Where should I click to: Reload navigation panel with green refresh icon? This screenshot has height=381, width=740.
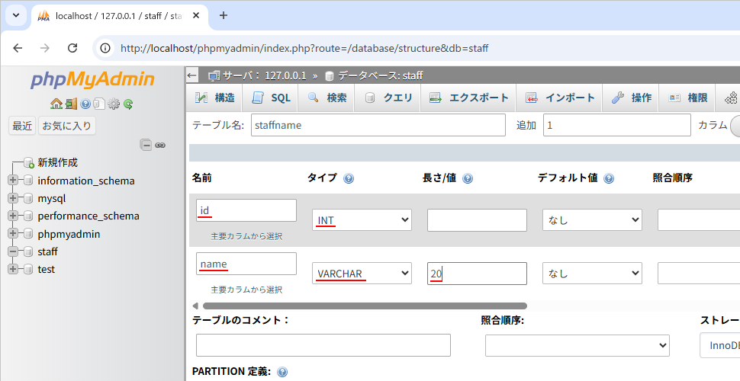click(128, 104)
